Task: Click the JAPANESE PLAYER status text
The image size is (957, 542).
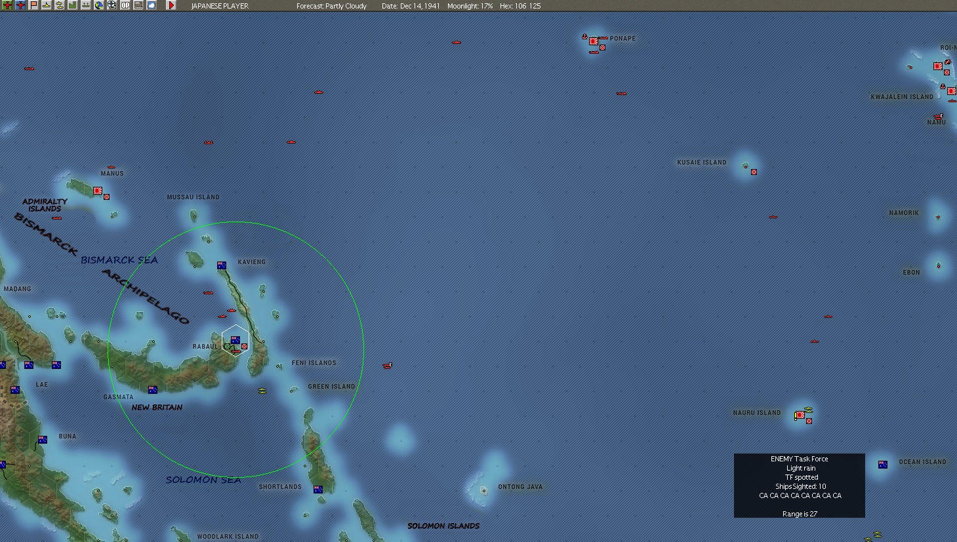Action: click(x=220, y=6)
